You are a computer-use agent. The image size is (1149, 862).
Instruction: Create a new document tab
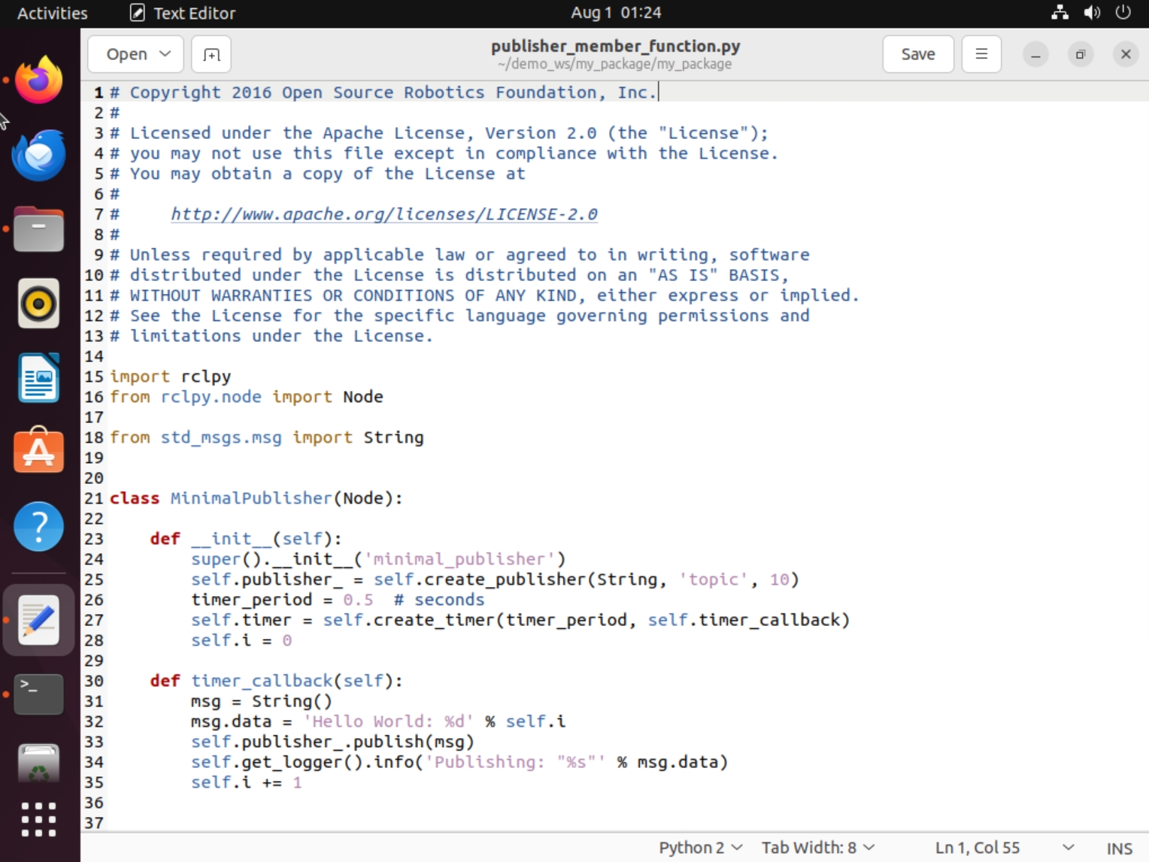tap(211, 53)
